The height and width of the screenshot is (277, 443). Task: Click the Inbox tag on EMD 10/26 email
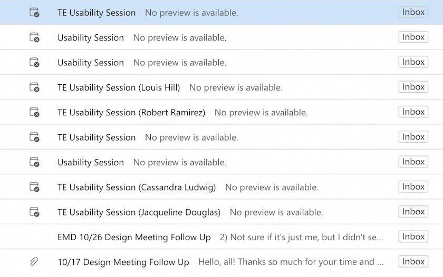(x=413, y=237)
